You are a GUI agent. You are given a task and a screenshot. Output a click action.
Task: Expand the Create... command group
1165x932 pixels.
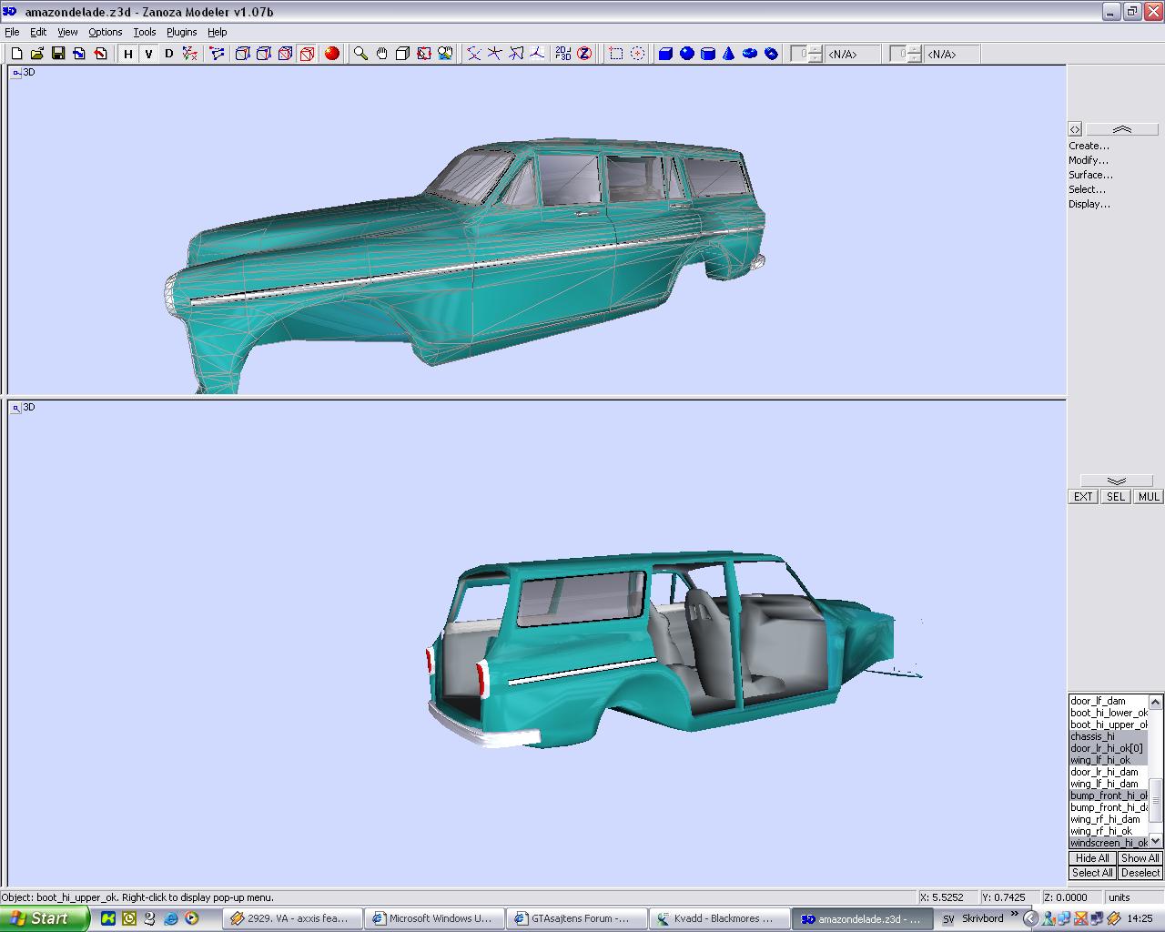tap(1089, 146)
